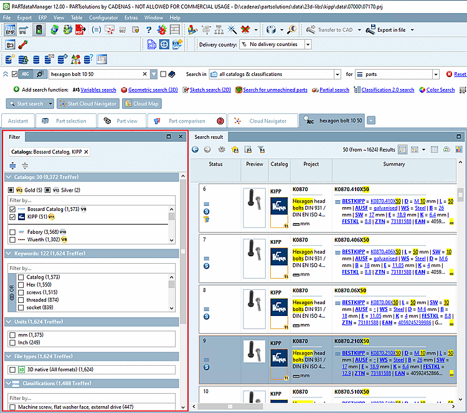Remove the Bossard Catalog, KIPP filter chip
Viewport: 467px width, 413px height.
pos(86,151)
